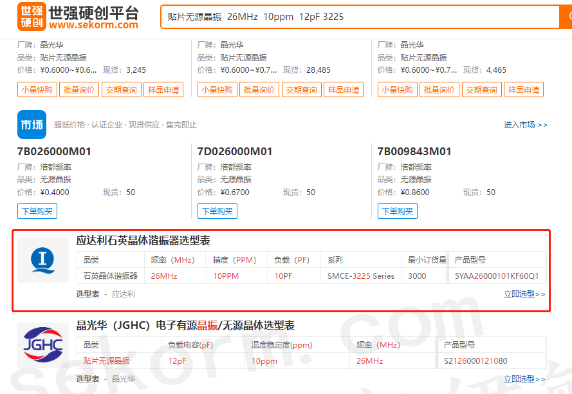Viewport: 572px width, 394px height.
Task: Follow the 进入市场 >> link
Action: [x=526, y=125]
